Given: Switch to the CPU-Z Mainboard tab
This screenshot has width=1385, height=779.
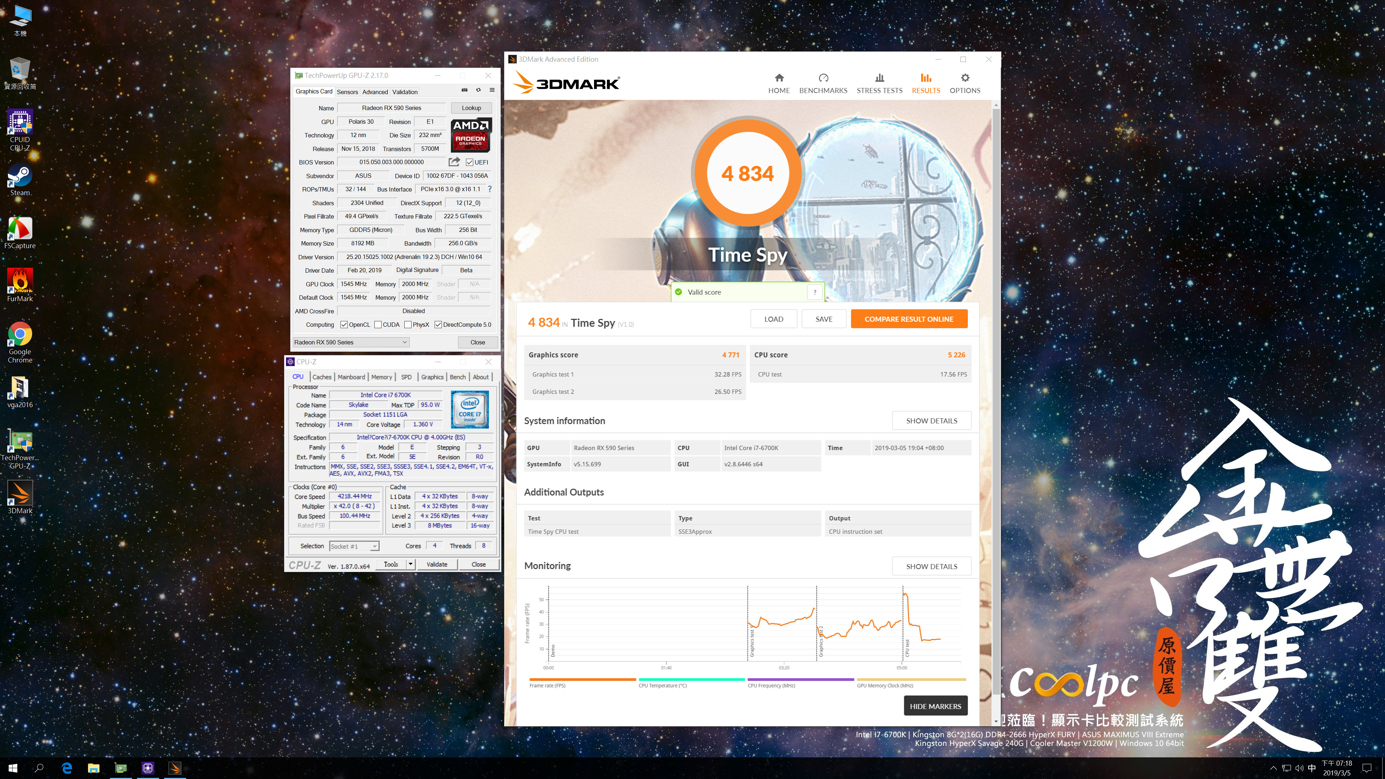Looking at the screenshot, I should [x=351, y=377].
